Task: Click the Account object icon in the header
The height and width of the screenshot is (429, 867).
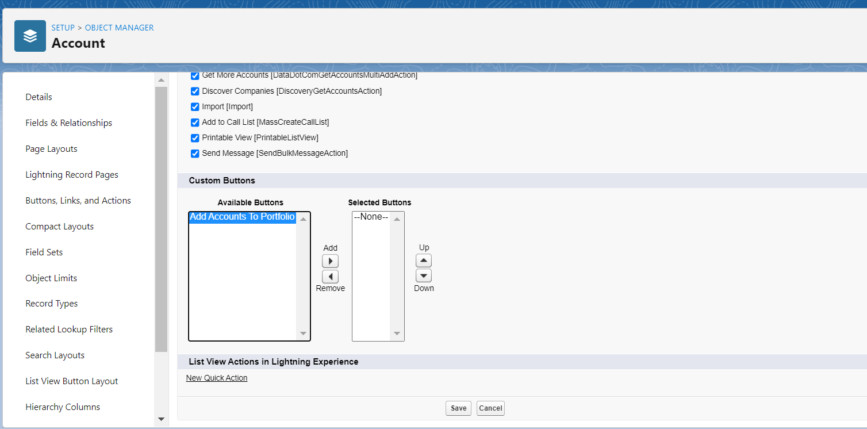Action: 30,36
